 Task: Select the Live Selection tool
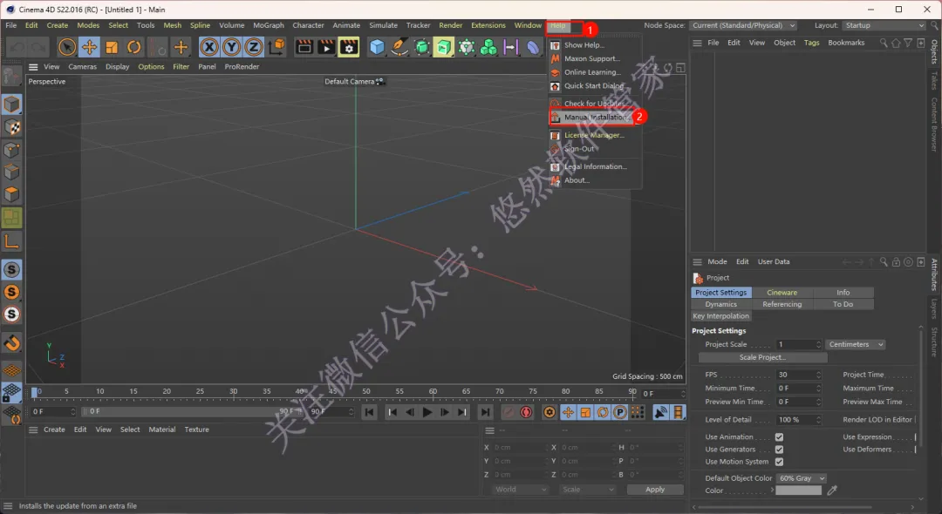coord(66,47)
